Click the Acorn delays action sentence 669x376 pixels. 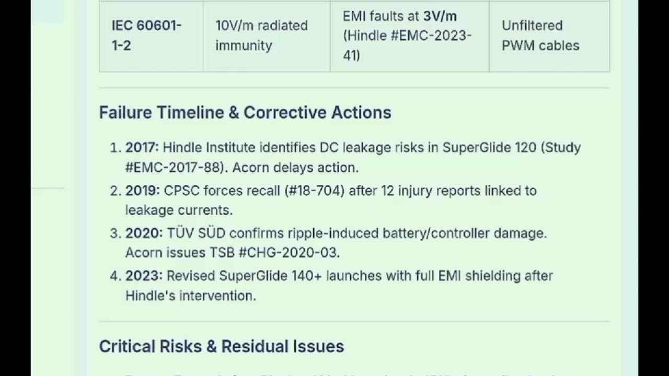(295, 168)
